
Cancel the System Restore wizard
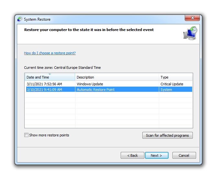pos(184,155)
